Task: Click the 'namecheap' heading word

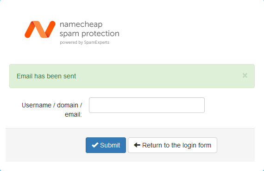Action: point(81,24)
